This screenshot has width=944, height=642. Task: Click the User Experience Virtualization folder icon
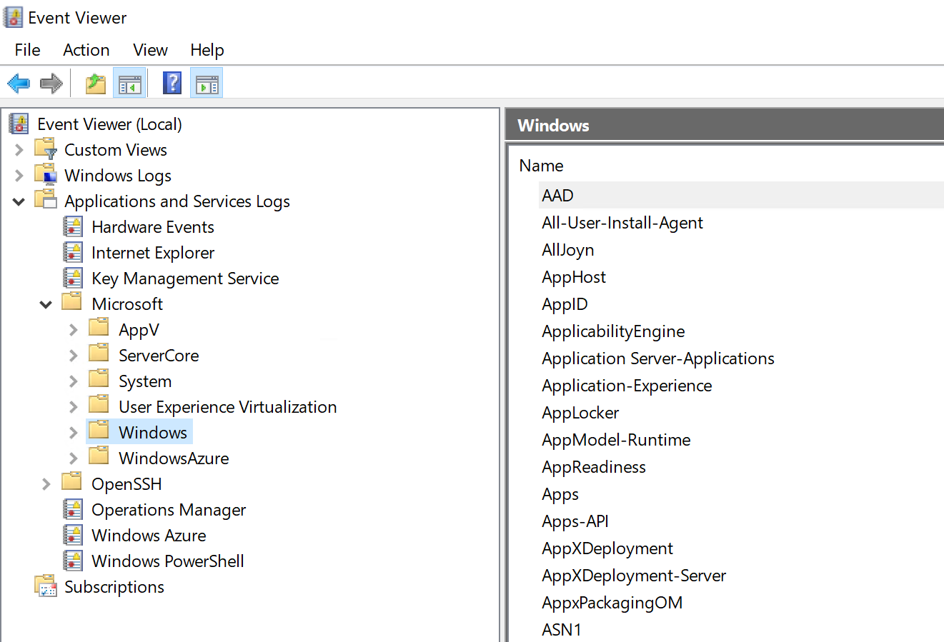coord(99,405)
